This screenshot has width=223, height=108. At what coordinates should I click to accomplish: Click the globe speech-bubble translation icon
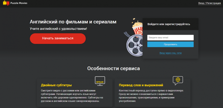(178, 80)
